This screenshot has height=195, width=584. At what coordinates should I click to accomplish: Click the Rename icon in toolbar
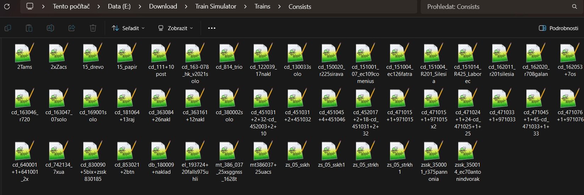tap(50, 28)
